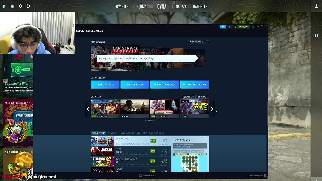
Task: Switch to Yeni ve Popüler tab
Action: tap(98, 133)
